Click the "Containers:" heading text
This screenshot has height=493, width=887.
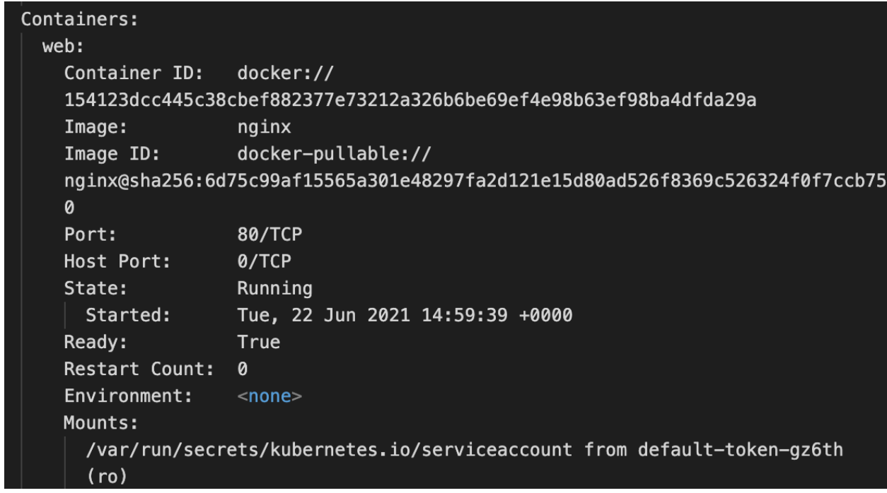[78, 20]
